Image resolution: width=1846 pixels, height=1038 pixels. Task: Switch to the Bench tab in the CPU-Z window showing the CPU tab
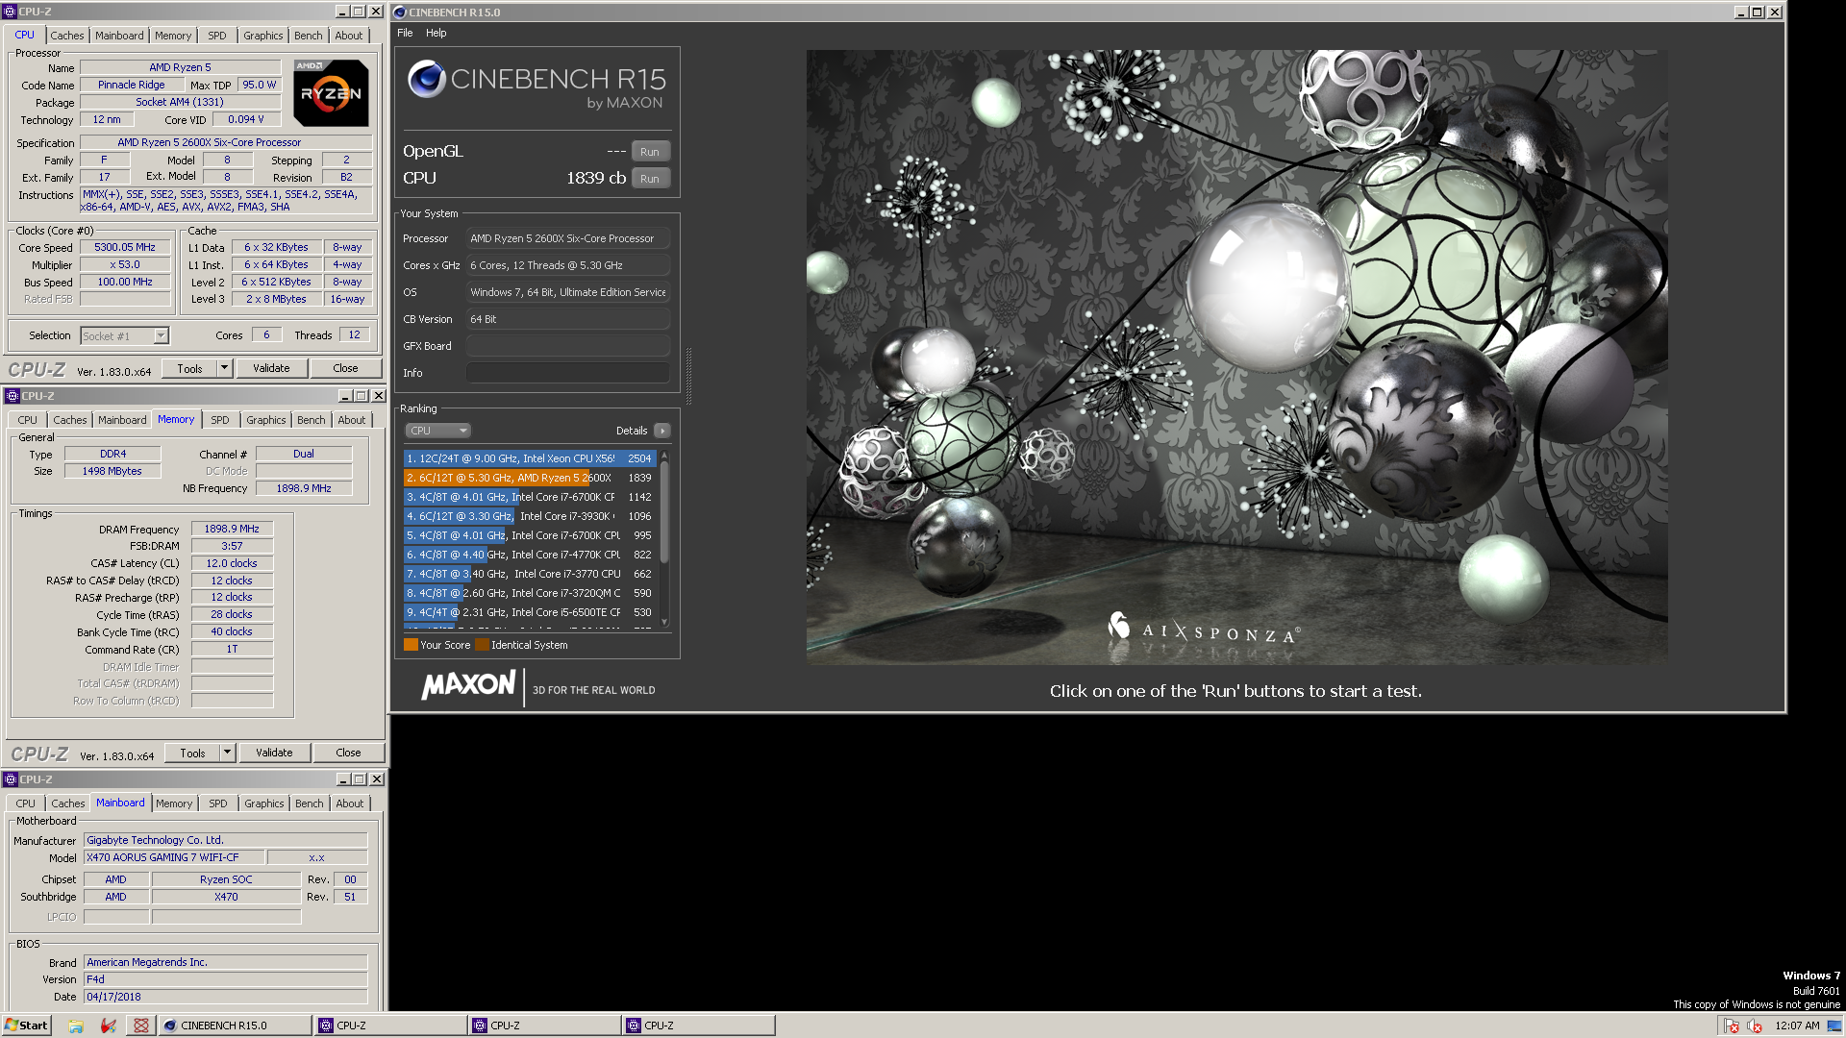click(309, 36)
